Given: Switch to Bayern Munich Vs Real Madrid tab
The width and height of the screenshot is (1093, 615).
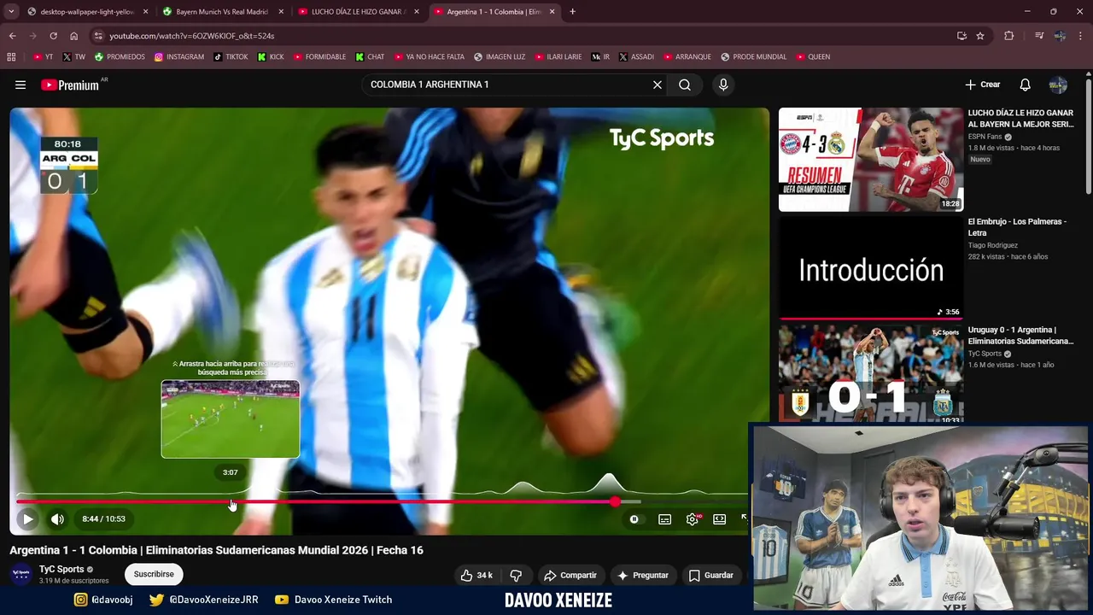Looking at the screenshot, I should (x=222, y=12).
